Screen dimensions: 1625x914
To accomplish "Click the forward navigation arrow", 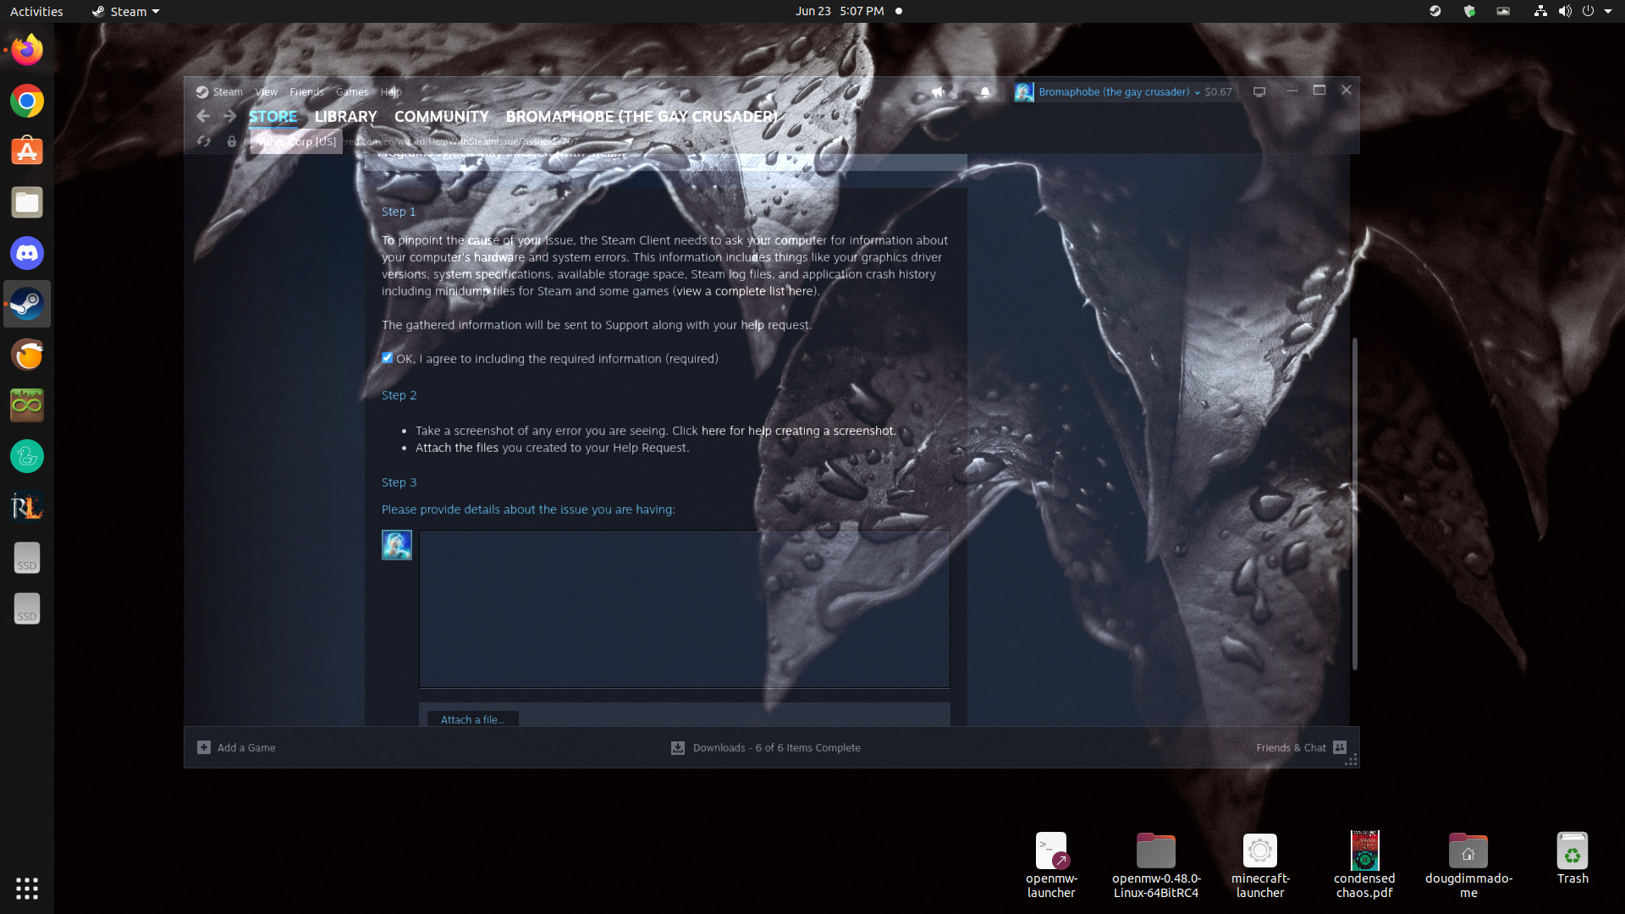I will pyautogui.click(x=229, y=116).
